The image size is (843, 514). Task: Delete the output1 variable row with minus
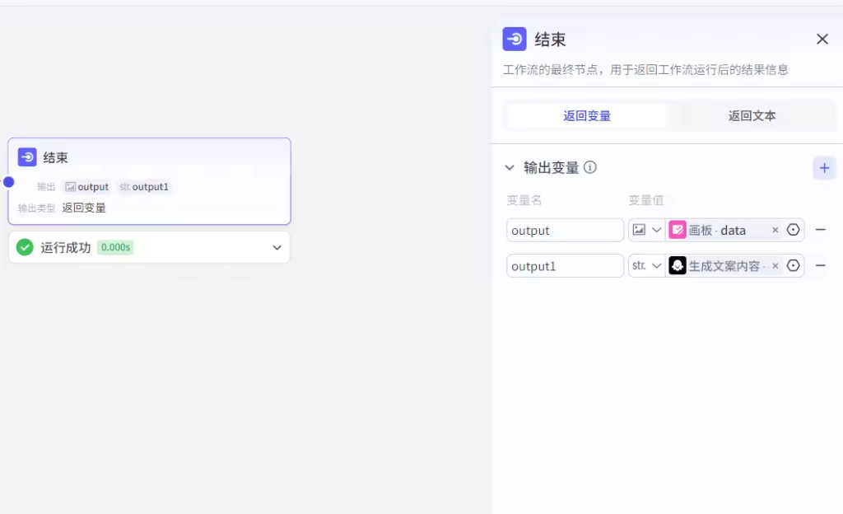[x=820, y=265]
